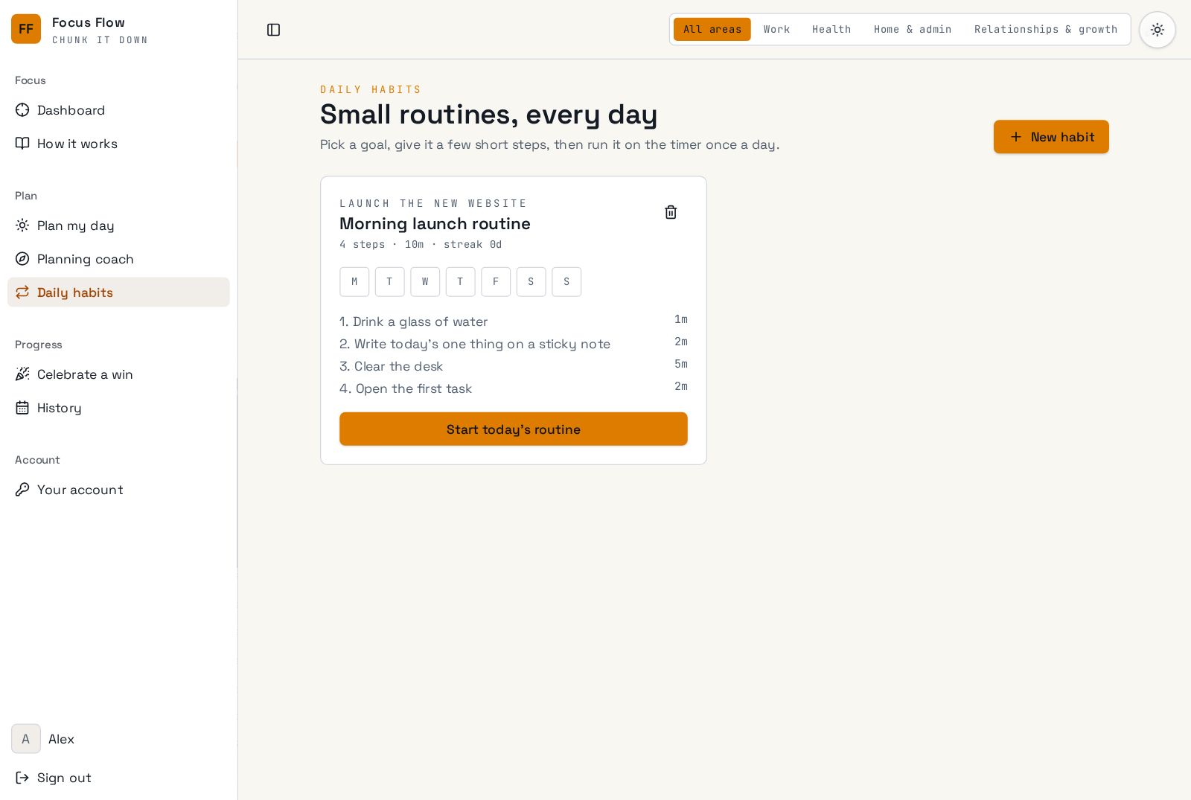
Task: Click step 'Open the first task'
Action: tap(406, 388)
